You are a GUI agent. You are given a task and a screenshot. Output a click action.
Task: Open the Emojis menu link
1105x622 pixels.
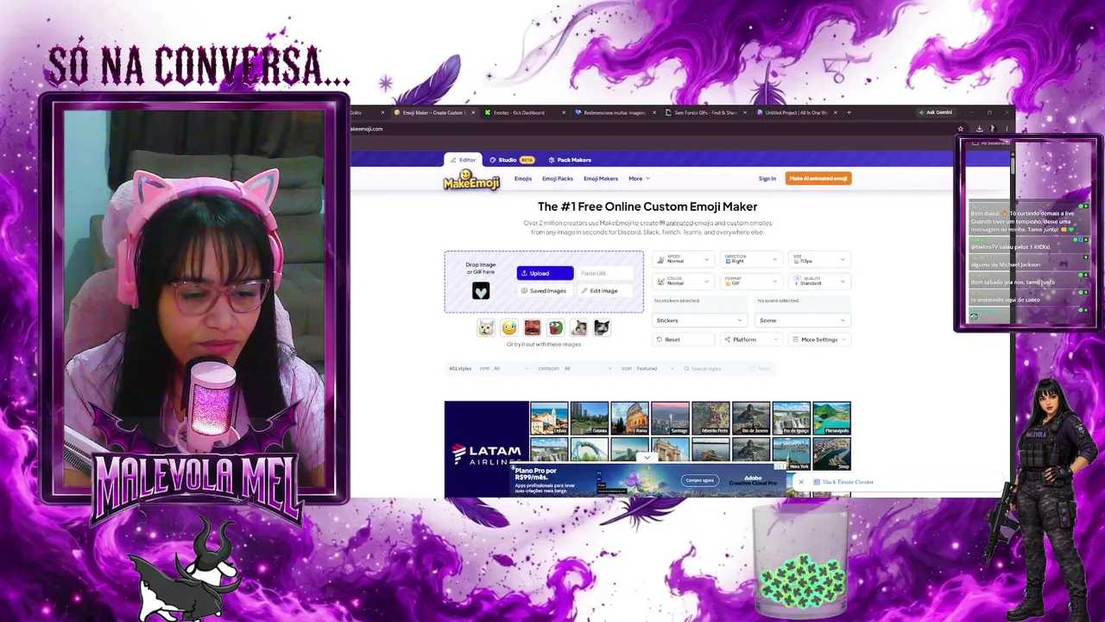(x=523, y=179)
